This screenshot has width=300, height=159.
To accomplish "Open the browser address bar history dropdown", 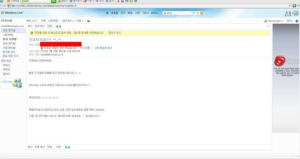I will coord(290,6).
